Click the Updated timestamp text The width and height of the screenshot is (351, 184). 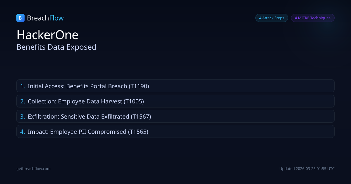point(307,169)
